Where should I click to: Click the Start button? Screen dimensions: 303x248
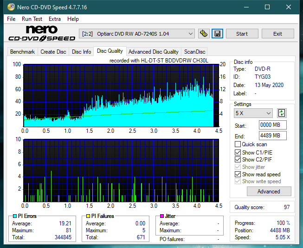[x=242, y=34]
